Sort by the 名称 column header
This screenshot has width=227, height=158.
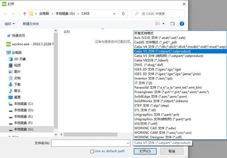[67, 32]
